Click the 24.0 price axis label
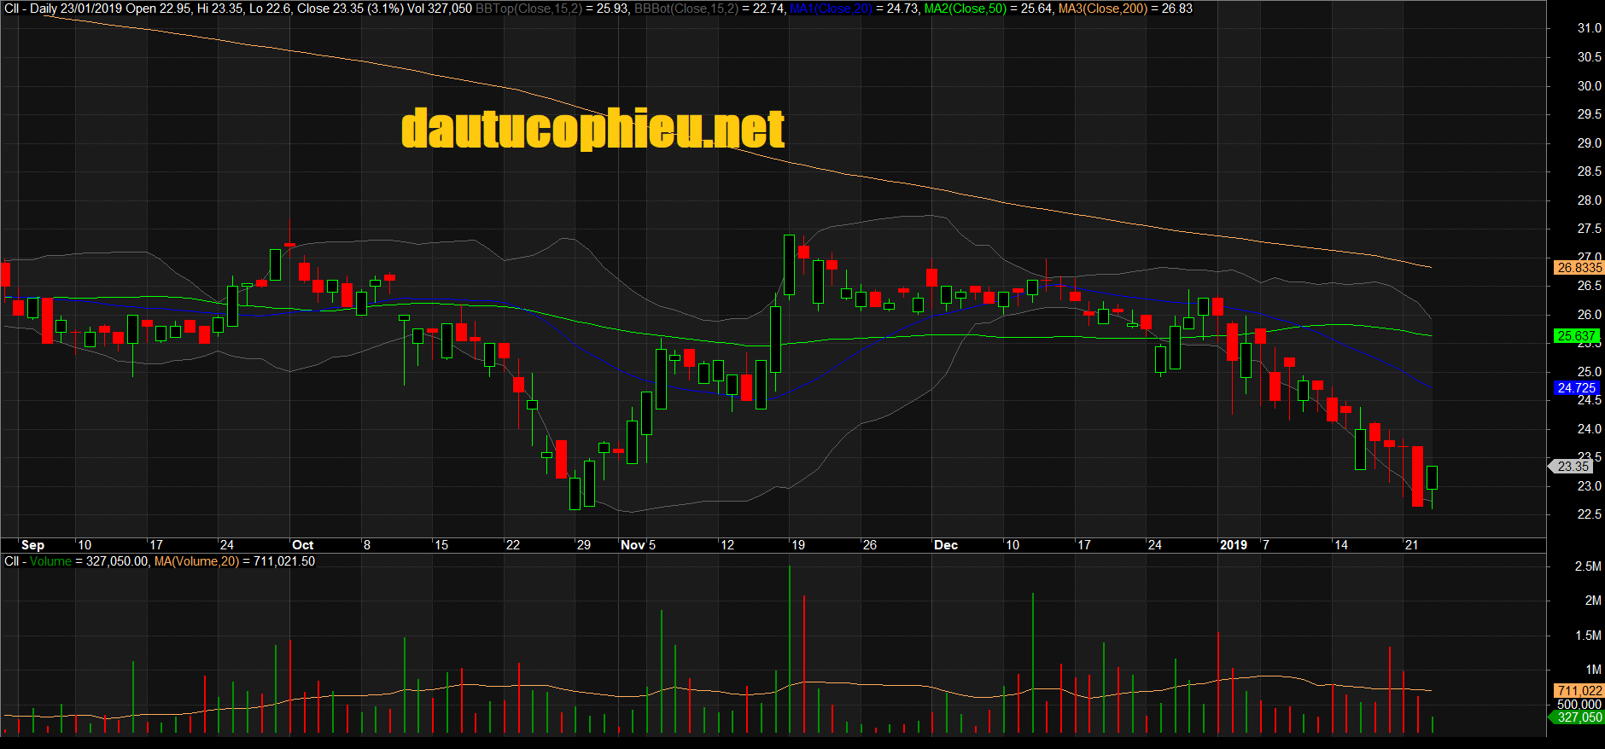This screenshot has width=1605, height=749. (1589, 429)
